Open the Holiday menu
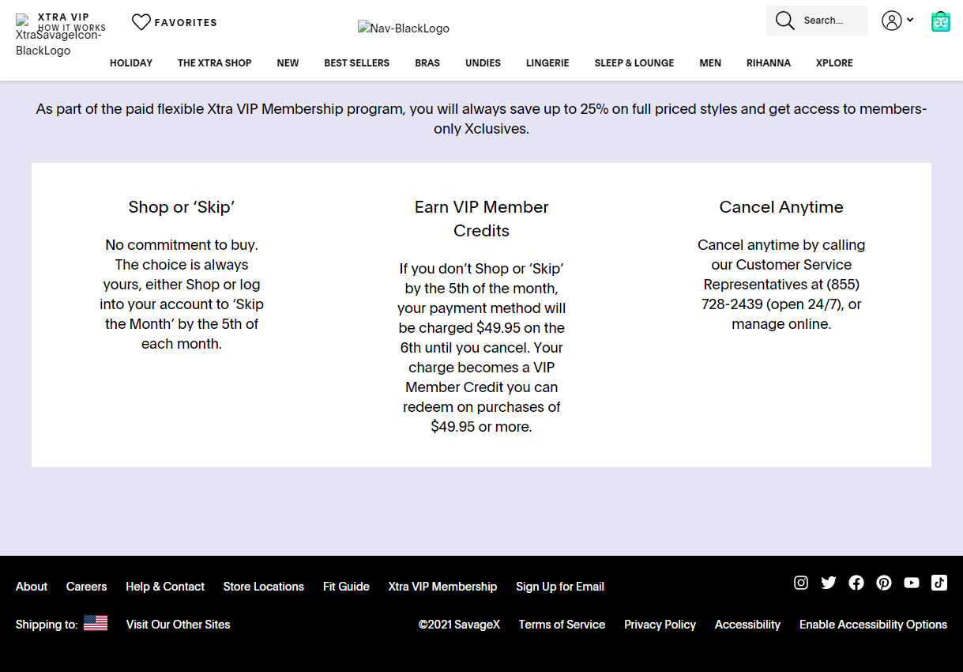The image size is (963, 672). 131,63
